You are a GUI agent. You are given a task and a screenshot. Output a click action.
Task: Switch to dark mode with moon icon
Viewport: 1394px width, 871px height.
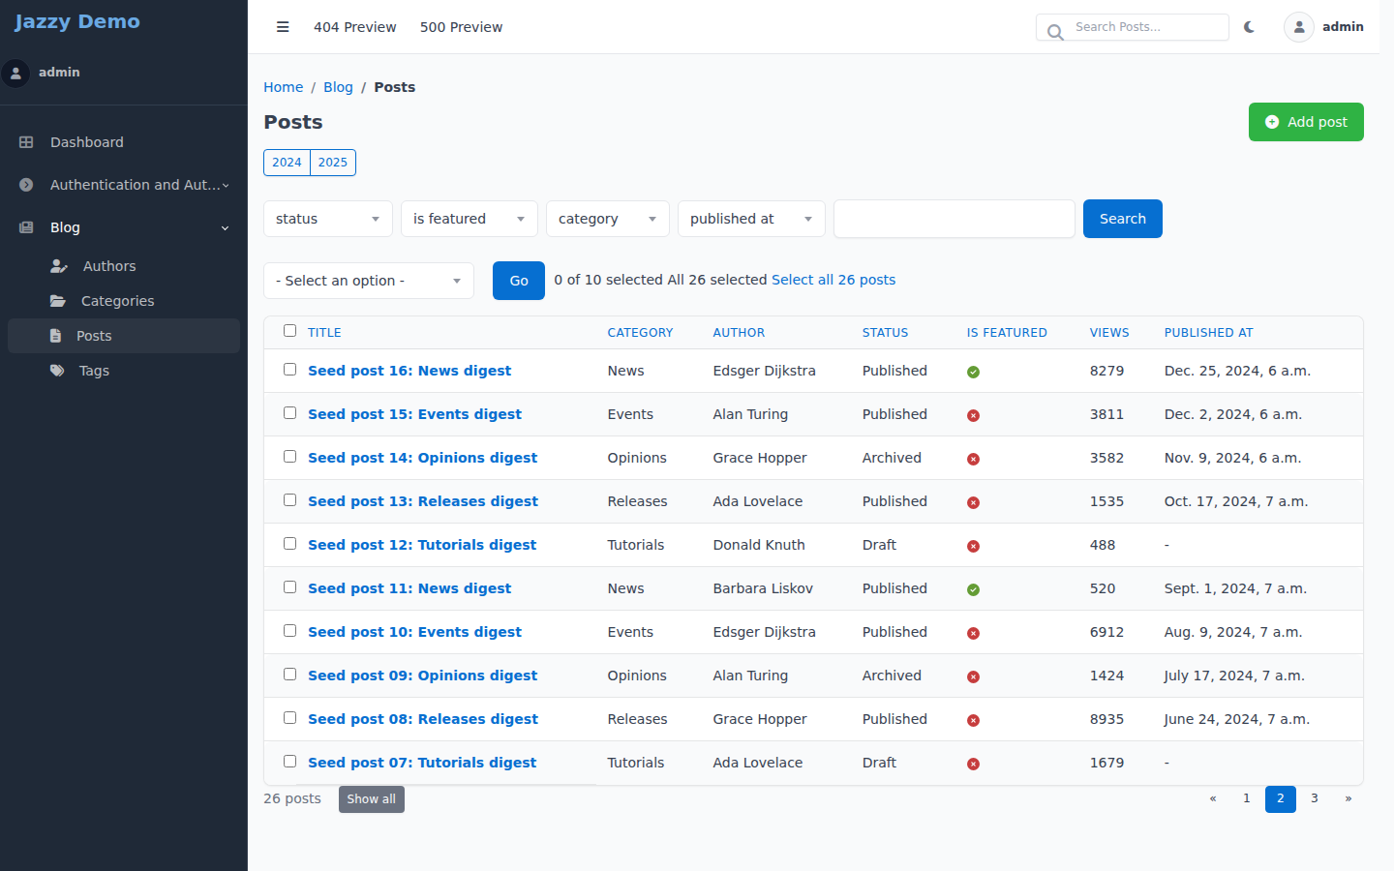tap(1250, 27)
